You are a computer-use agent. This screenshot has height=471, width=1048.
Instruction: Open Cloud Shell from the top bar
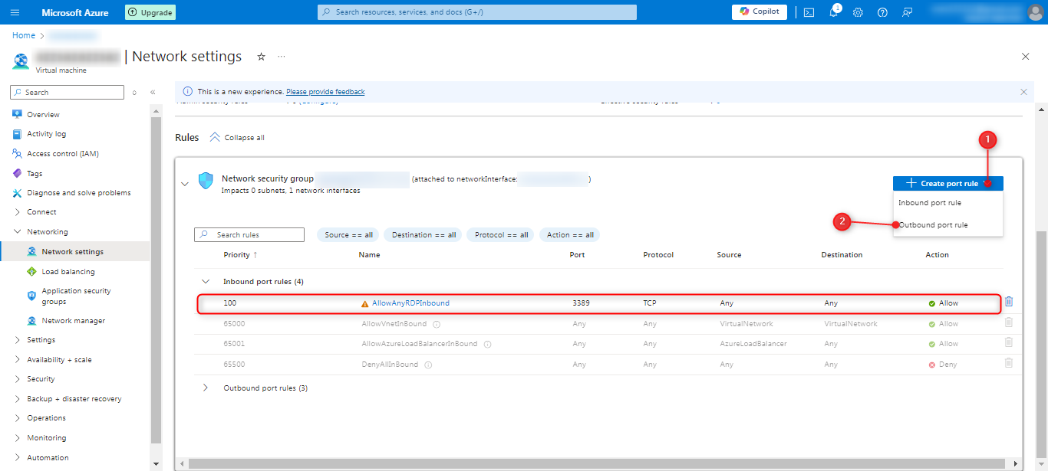pos(809,12)
